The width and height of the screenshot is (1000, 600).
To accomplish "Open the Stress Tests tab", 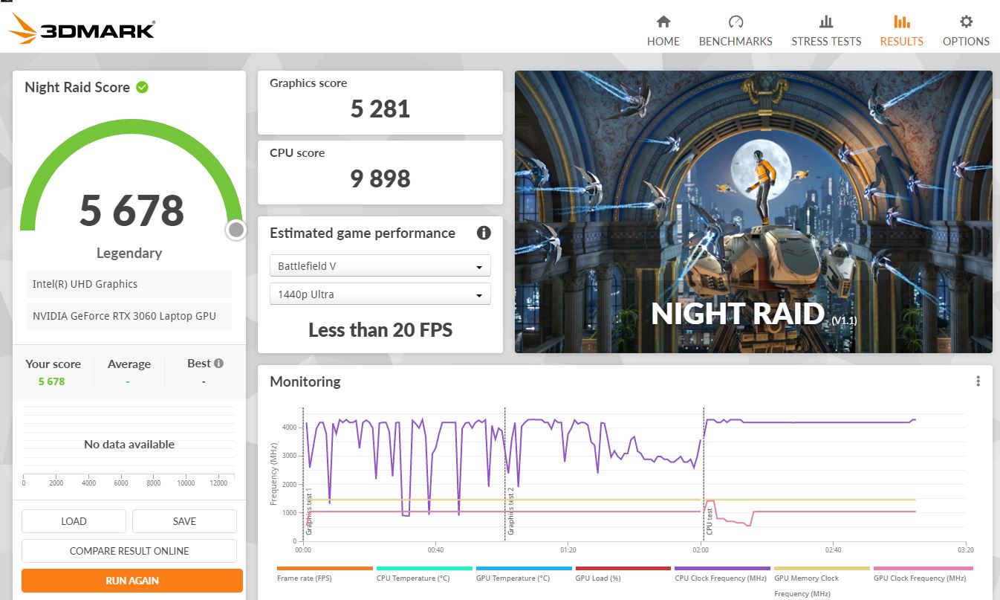I will (x=826, y=31).
